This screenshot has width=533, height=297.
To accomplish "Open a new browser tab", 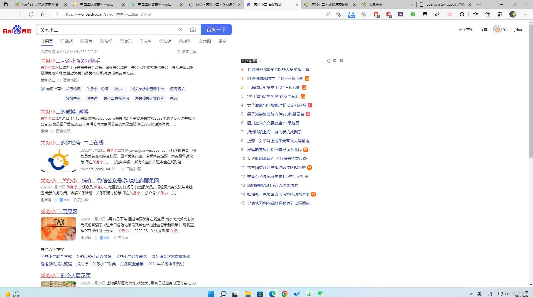I will click(x=479, y=4).
